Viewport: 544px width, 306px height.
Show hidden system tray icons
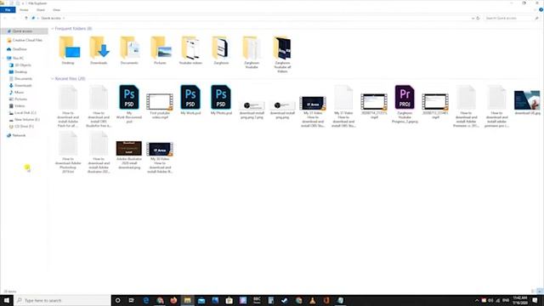477,300
